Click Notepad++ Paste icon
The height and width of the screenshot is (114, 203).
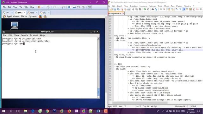140,9
